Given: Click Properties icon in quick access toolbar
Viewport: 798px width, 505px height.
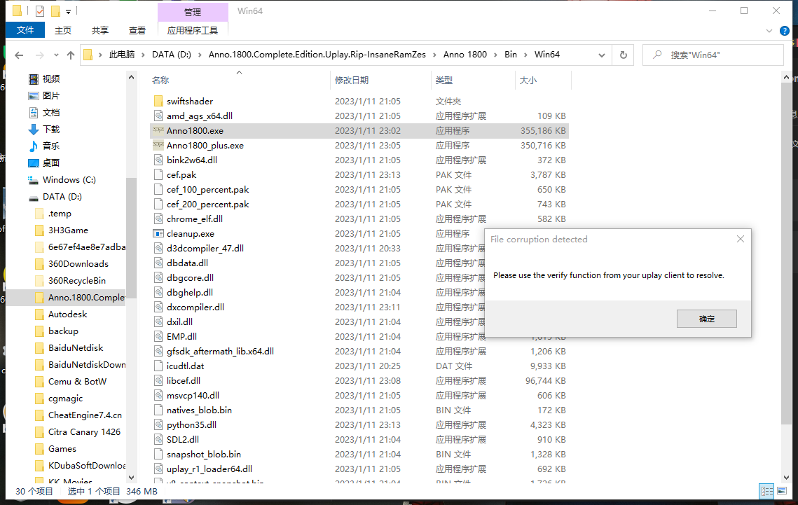Looking at the screenshot, I should [39, 11].
